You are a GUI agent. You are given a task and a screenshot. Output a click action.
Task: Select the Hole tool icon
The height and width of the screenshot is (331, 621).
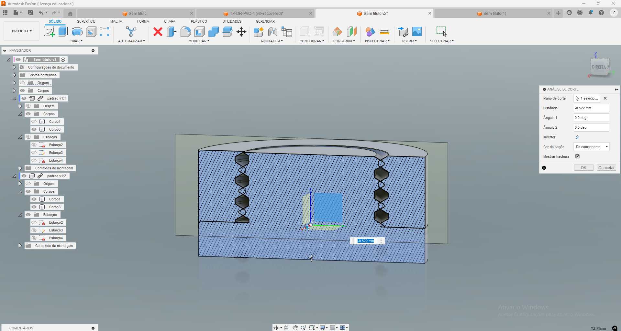pos(91,32)
